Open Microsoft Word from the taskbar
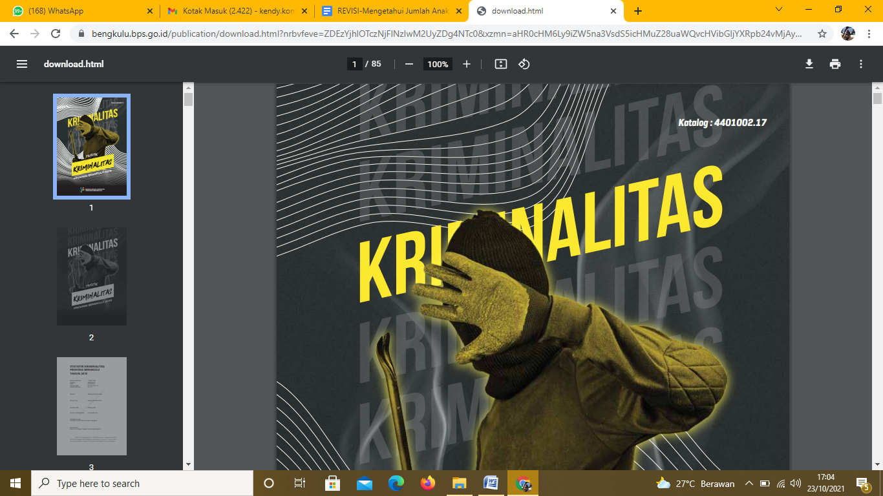 click(491, 483)
